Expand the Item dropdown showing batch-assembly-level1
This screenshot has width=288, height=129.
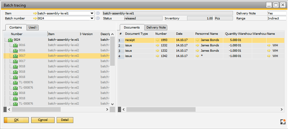pyautogui.click(x=92, y=13)
